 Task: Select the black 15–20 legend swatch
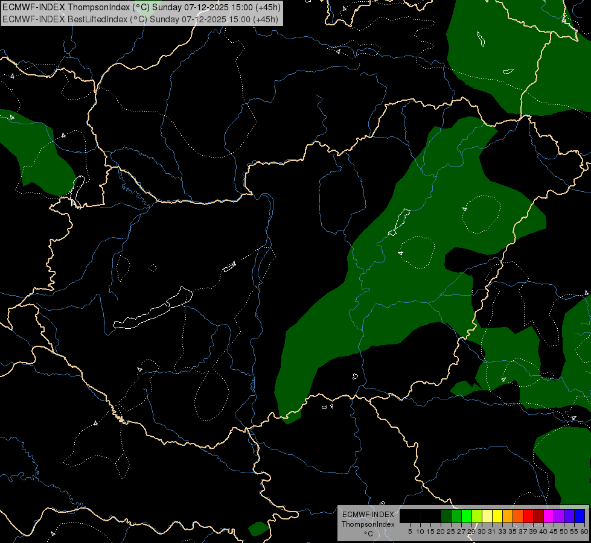point(436,516)
